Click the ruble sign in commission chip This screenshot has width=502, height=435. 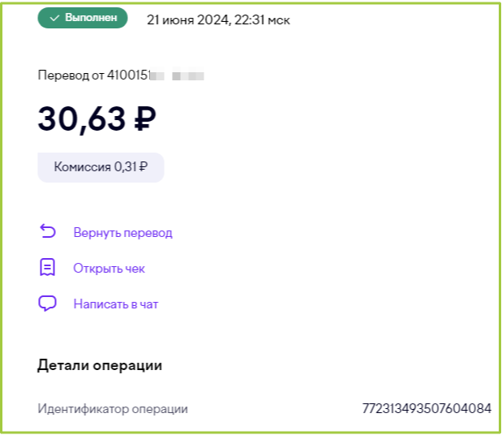point(144,166)
